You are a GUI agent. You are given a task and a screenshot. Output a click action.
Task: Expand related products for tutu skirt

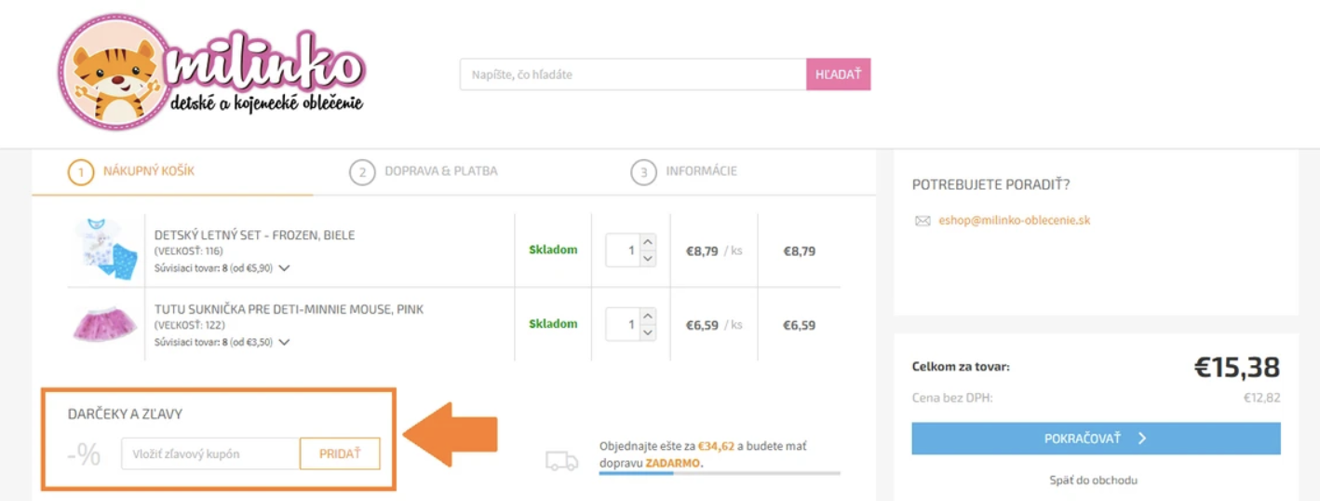click(x=284, y=343)
